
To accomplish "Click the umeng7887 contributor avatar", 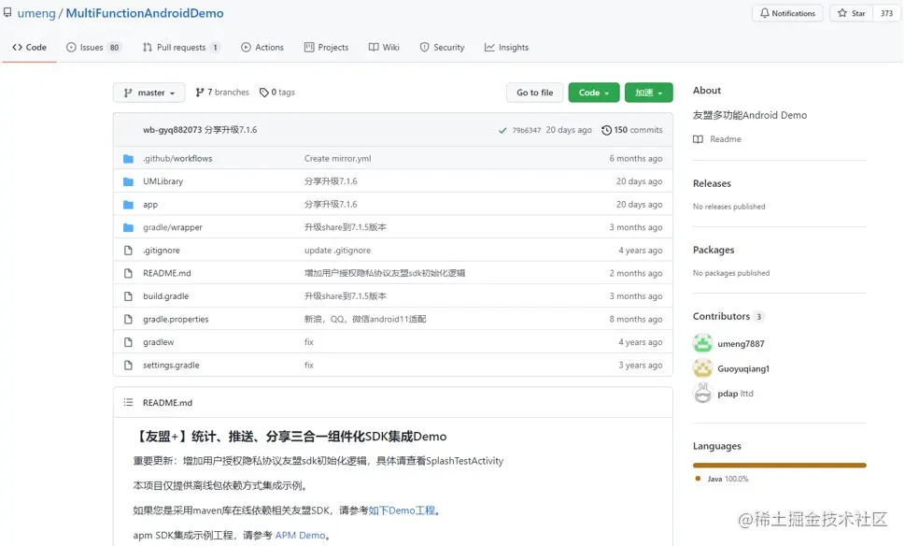I will (702, 343).
